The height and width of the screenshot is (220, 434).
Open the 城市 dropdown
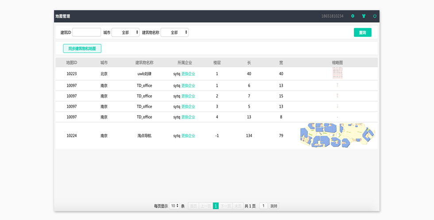(x=125, y=32)
